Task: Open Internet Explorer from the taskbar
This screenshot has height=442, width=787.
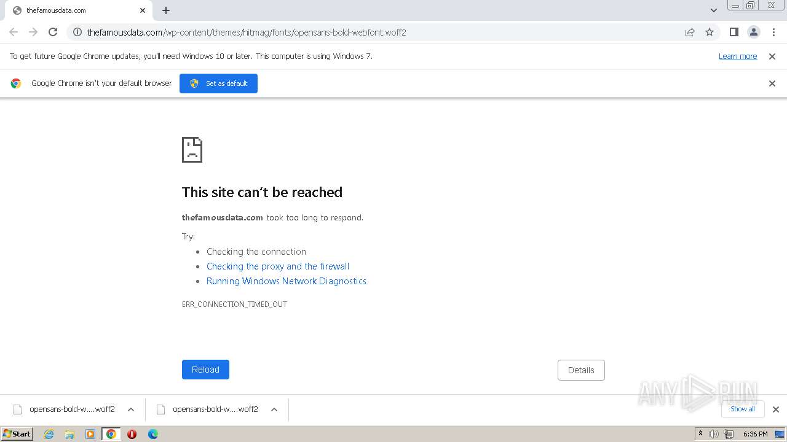Action: pyautogui.click(x=49, y=434)
